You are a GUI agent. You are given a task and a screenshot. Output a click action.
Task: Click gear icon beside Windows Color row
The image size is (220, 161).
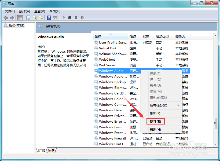[x=96, y=99]
